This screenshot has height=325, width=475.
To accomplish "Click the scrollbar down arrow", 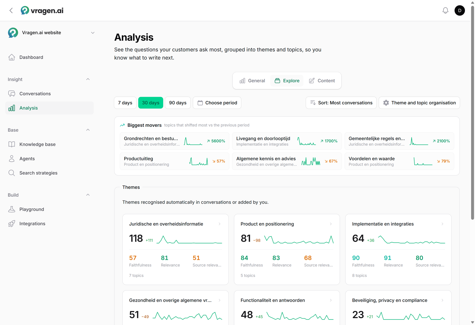I will pos(472,322).
